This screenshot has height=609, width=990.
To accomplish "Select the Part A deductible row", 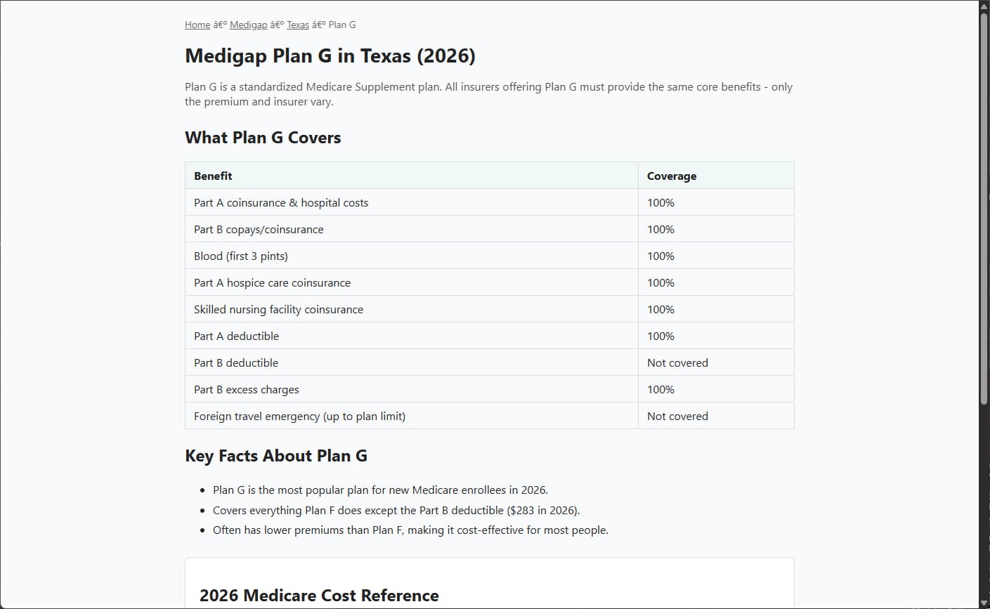I will (x=490, y=336).
